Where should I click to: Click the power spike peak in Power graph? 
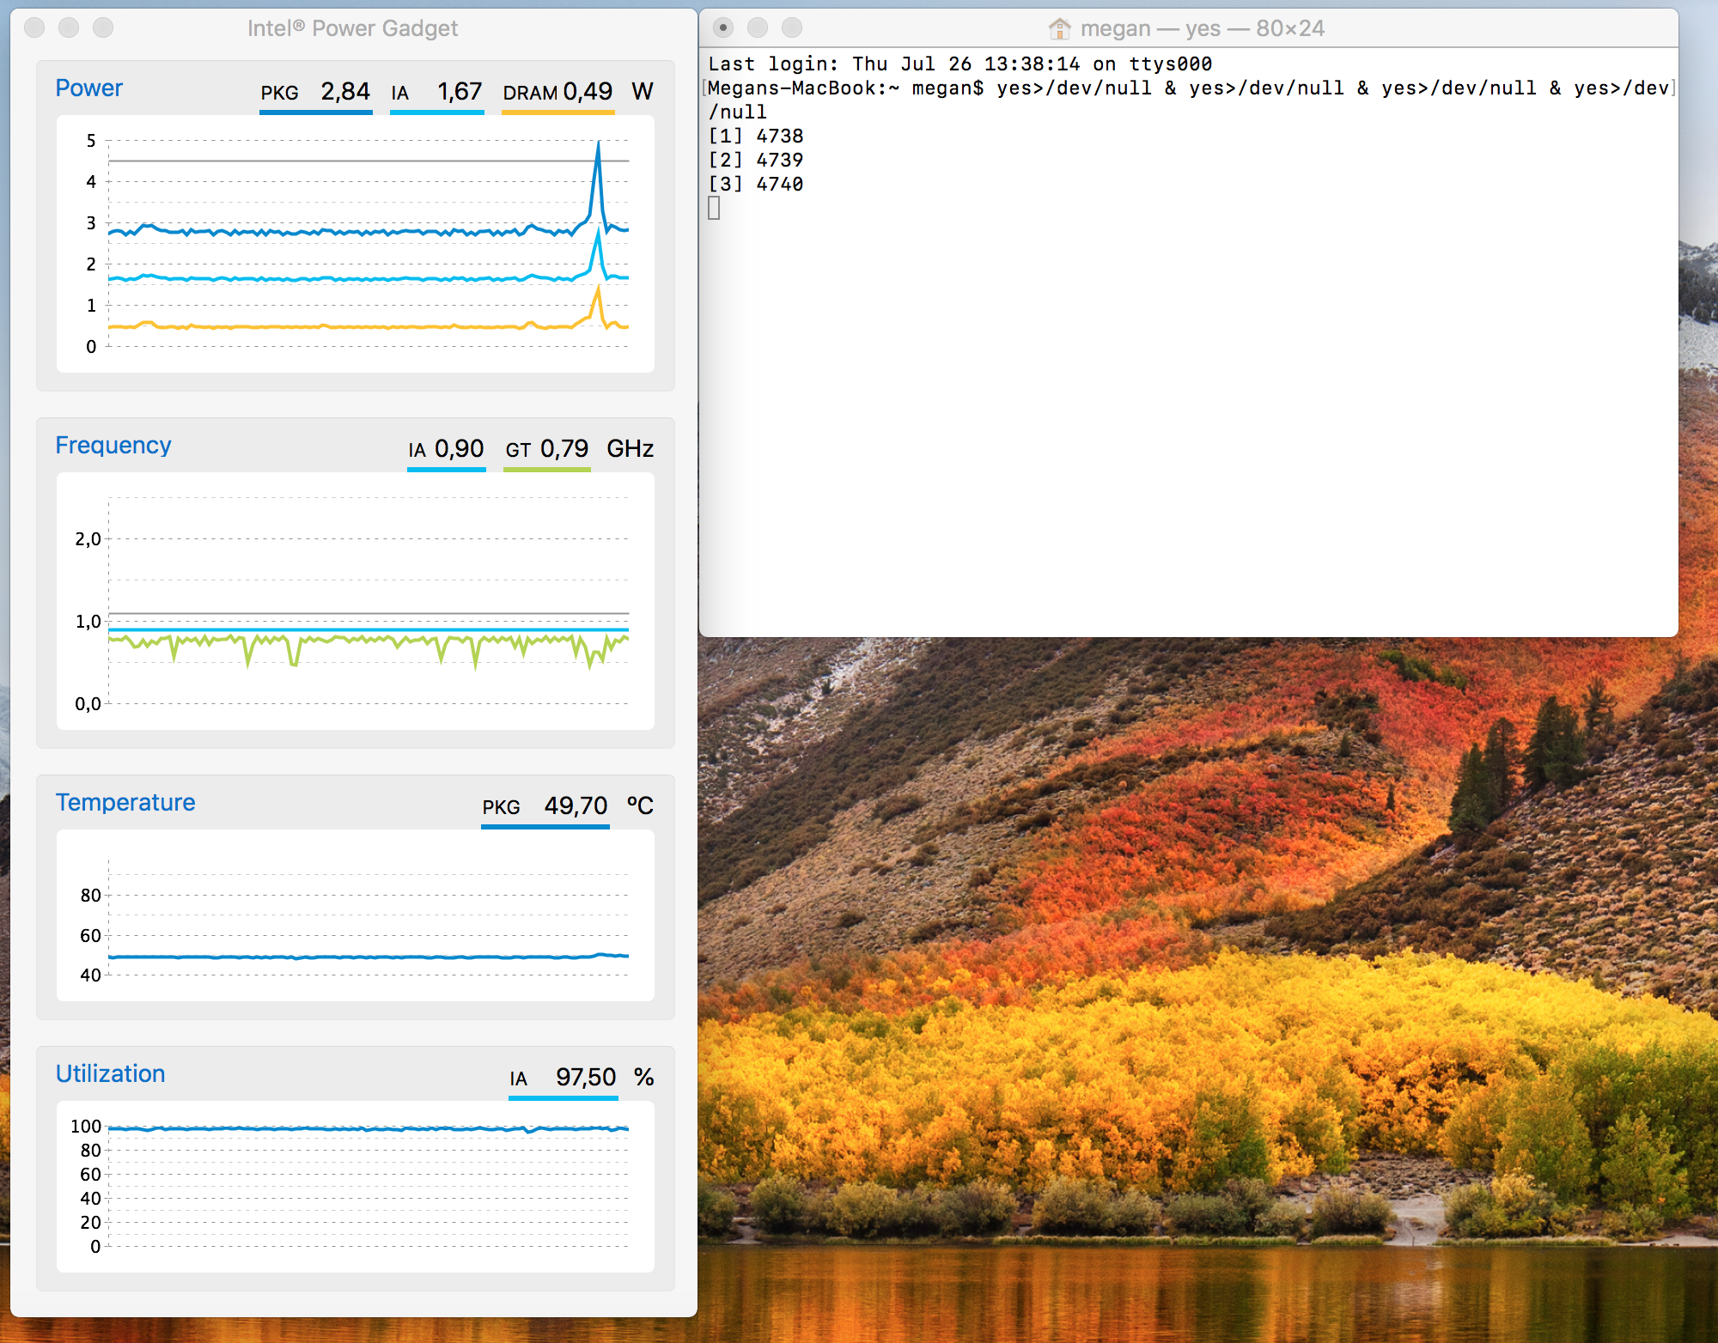coord(598,144)
